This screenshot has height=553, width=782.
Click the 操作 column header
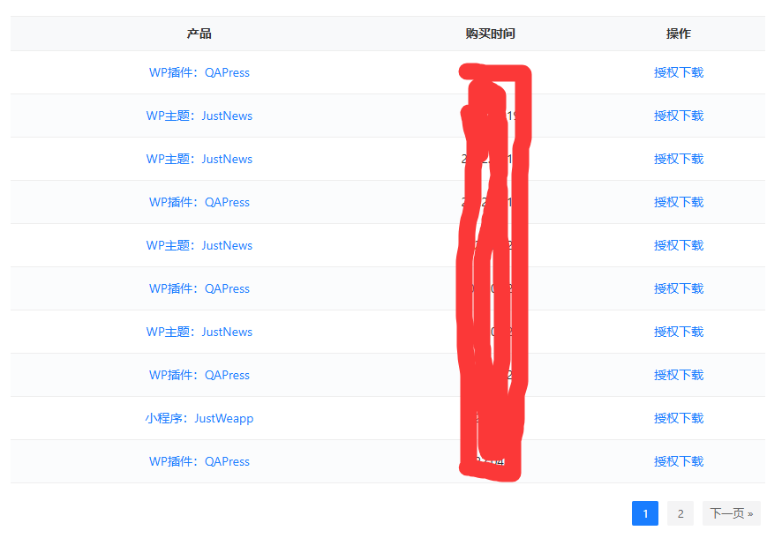point(678,34)
